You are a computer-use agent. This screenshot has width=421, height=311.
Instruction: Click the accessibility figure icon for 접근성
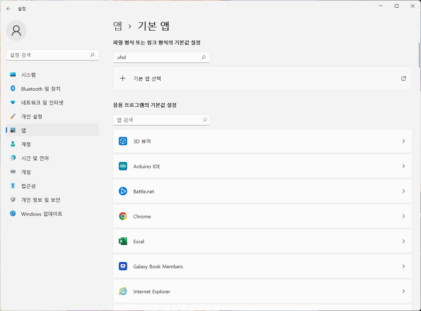[x=13, y=186]
